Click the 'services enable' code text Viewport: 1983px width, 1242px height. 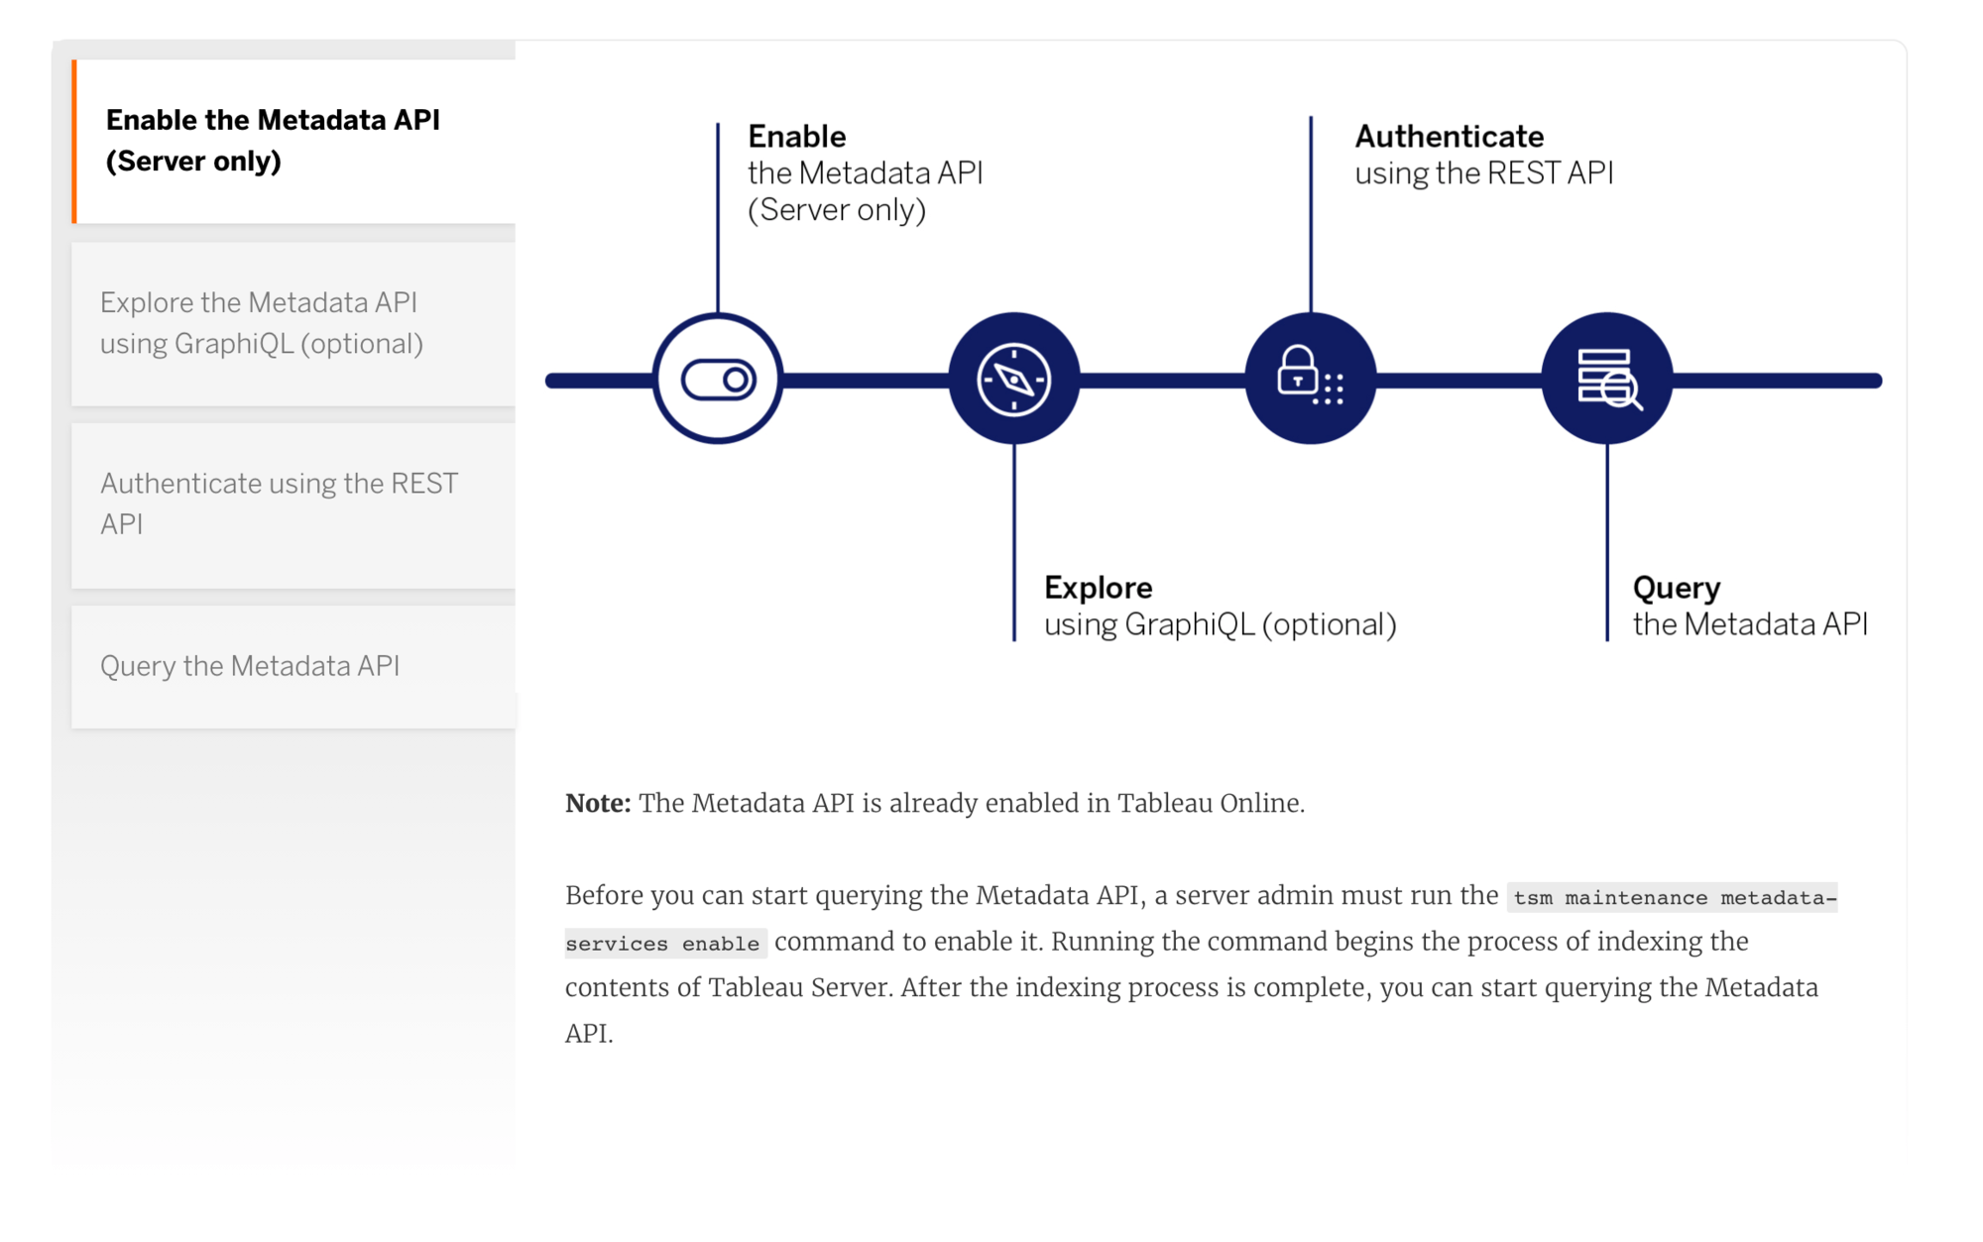(x=662, y=944)
